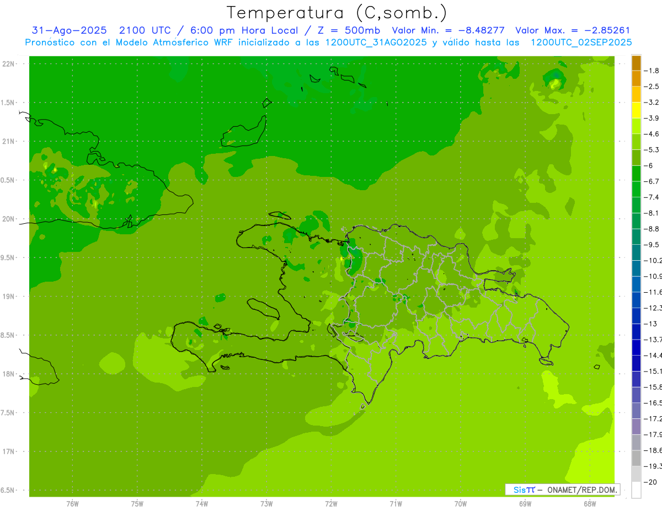Pick the white swatch below the -20 label
662x511 pixels.
(637, 490)
